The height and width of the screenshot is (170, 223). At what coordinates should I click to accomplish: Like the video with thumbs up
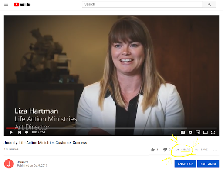coord(152,150)
